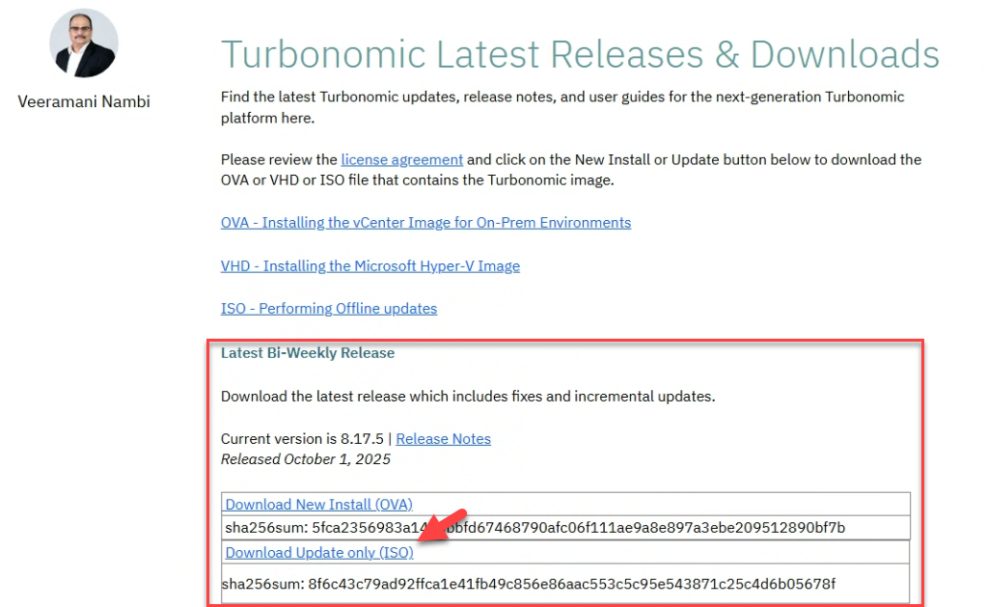Open ISO Performing Offline updates link
The image size is (986, 607).
pyautogui.click(x=329, y=309)
